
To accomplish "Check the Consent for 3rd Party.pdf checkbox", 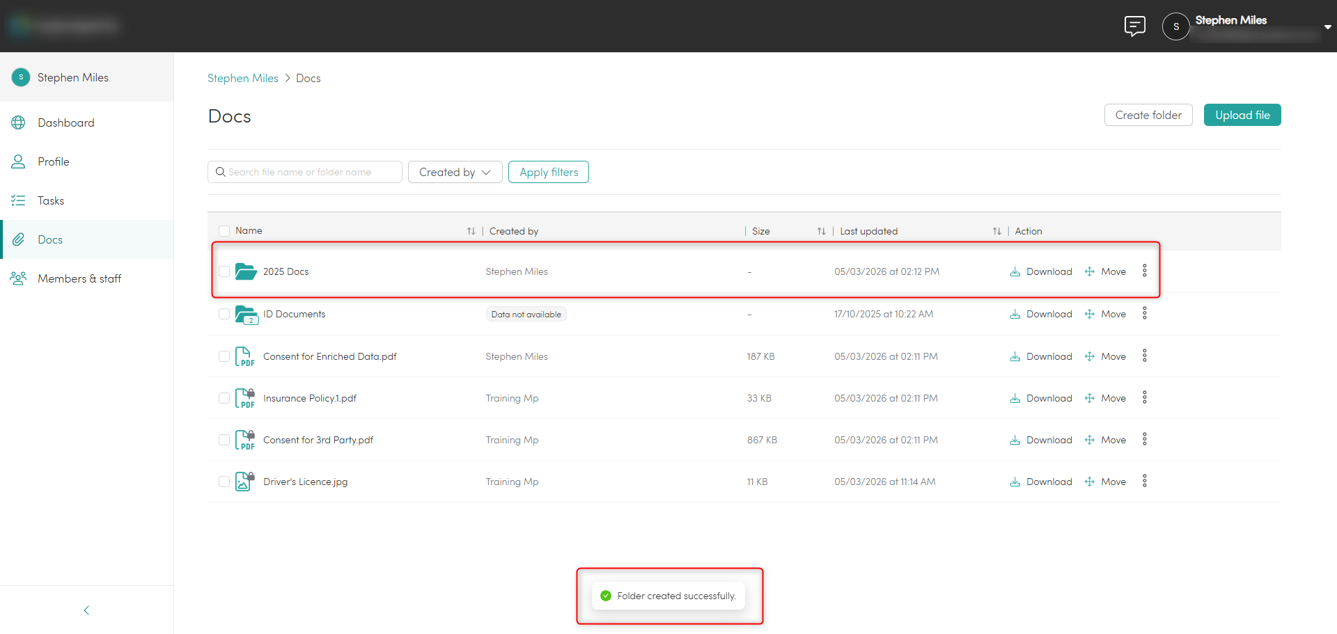I will 224,440.
